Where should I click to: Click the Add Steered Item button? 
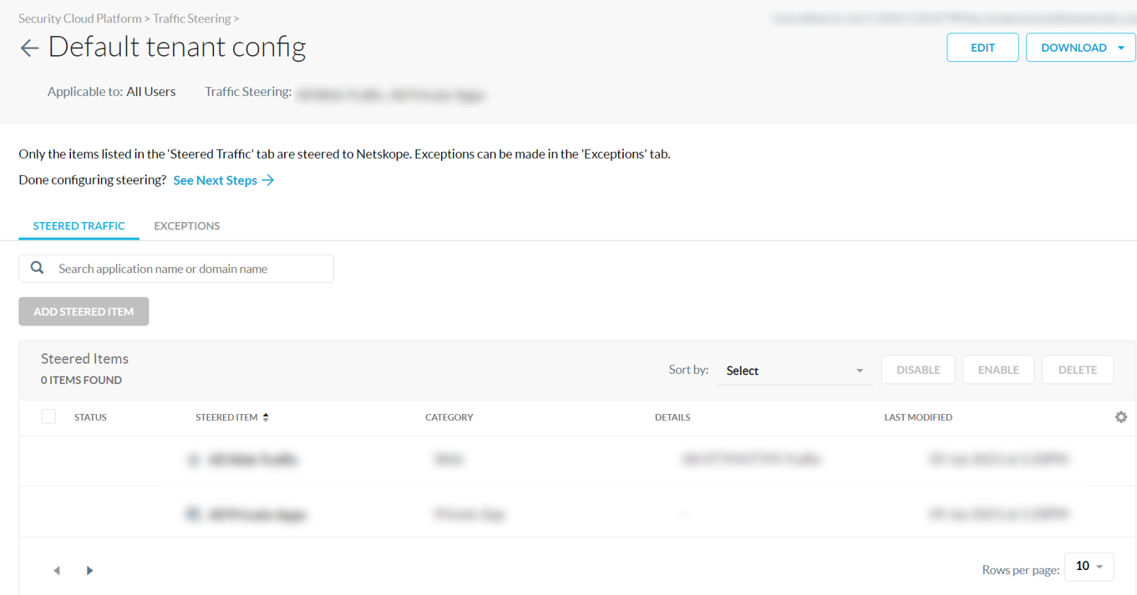84,311
